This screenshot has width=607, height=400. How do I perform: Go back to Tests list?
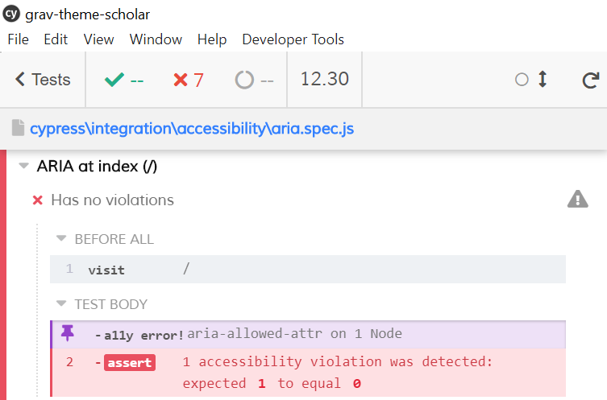(44, 80)
